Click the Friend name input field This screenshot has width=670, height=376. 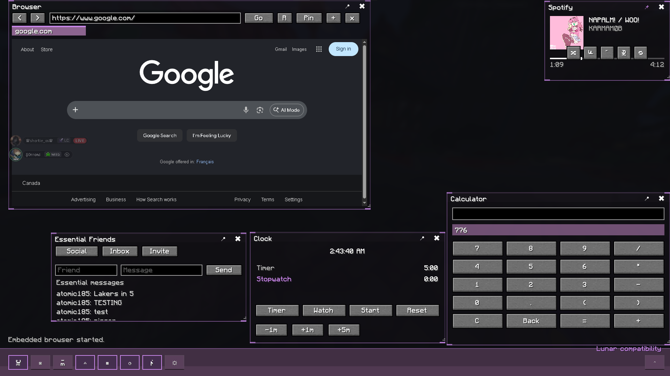(86, 270)
